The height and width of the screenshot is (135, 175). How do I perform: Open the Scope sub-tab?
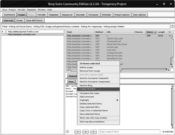click(19, 20)
